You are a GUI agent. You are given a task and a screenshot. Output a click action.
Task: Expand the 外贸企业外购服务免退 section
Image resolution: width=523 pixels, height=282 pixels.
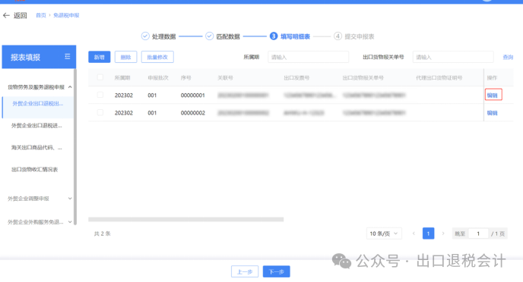[70, 222]
